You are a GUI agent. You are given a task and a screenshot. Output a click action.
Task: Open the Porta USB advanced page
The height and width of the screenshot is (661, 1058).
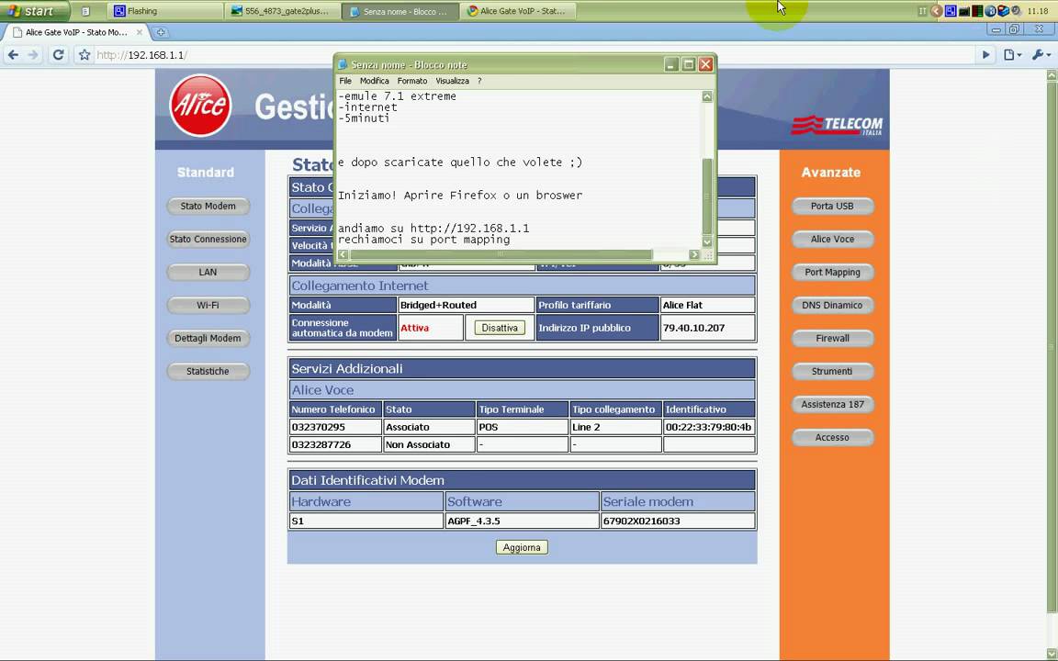tap(832, 206)
